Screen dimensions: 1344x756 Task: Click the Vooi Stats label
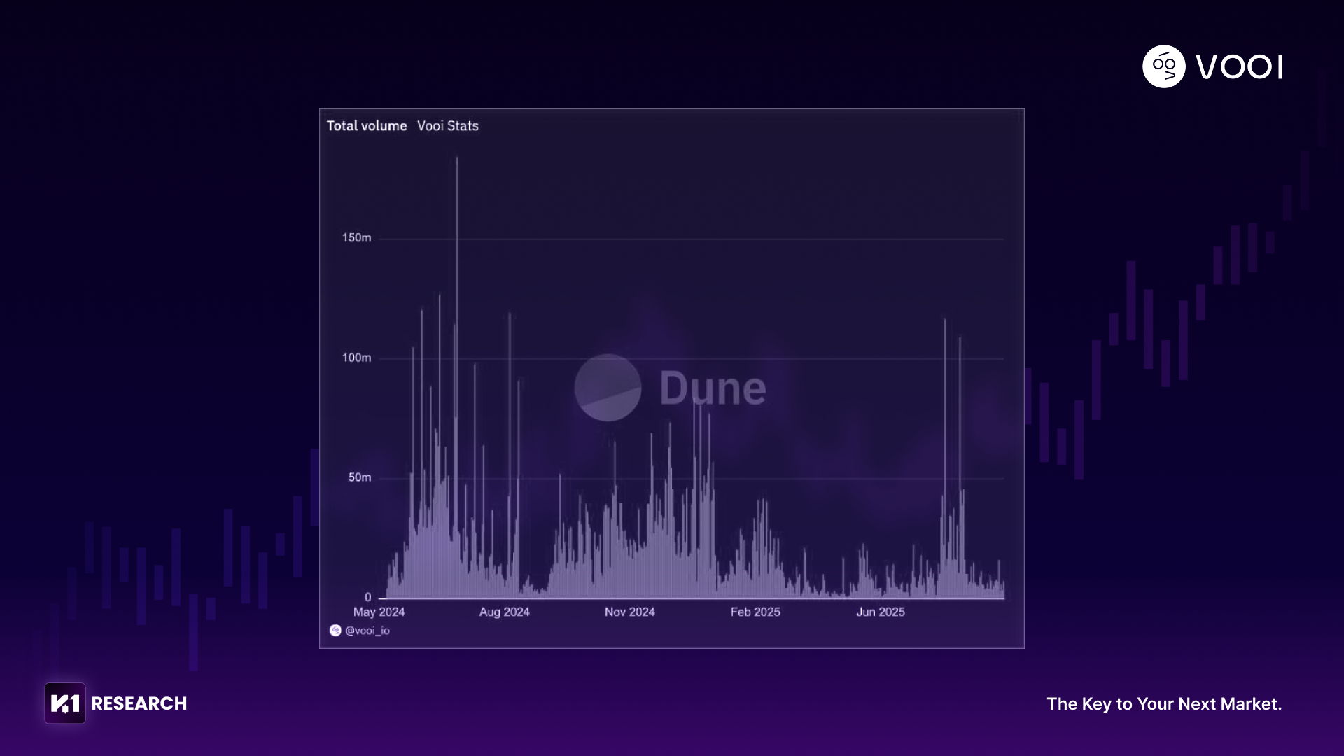[448, 126]
